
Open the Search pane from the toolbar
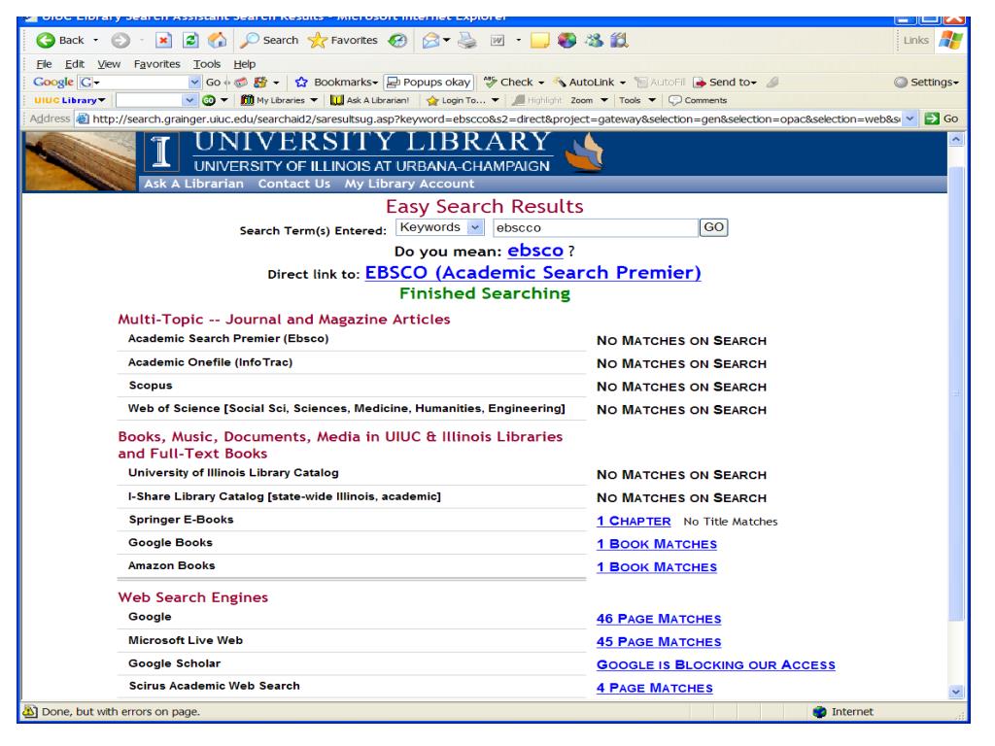point(270,41)
